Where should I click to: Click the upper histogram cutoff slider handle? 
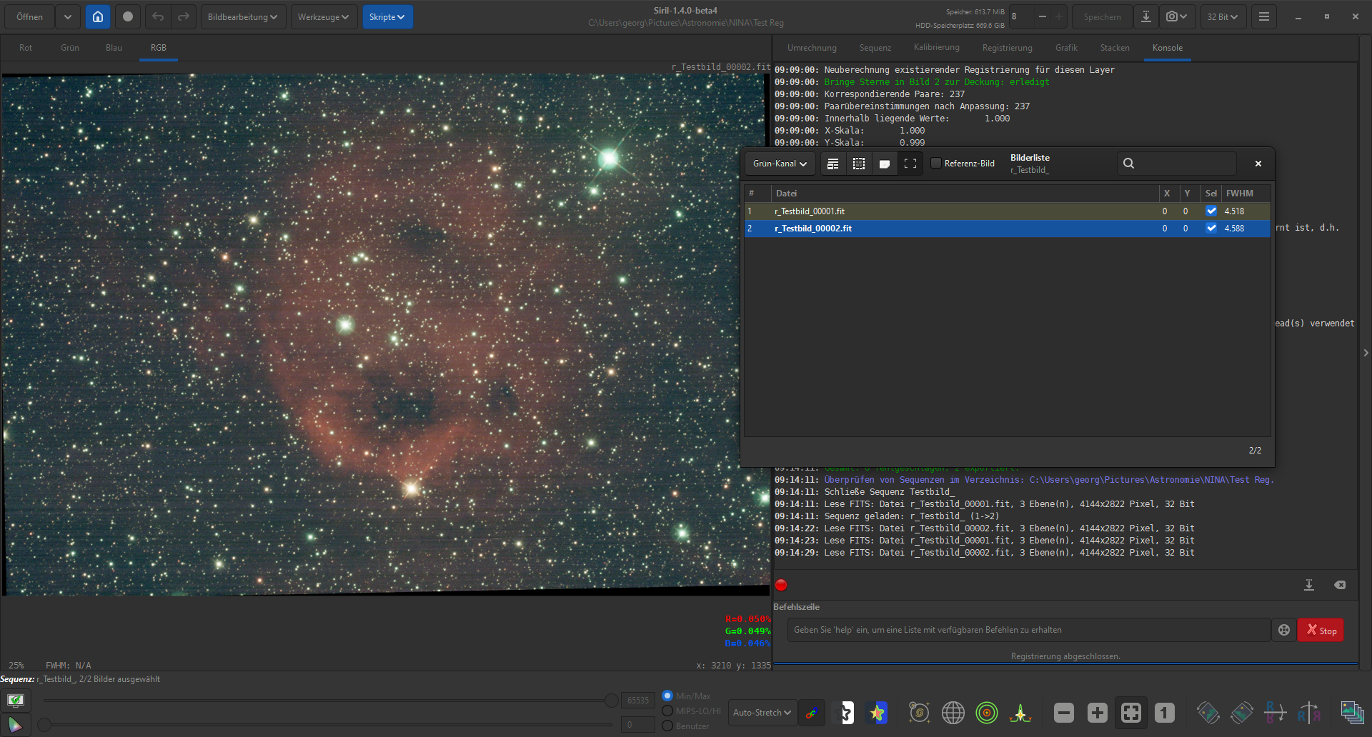tap(612, 701)
